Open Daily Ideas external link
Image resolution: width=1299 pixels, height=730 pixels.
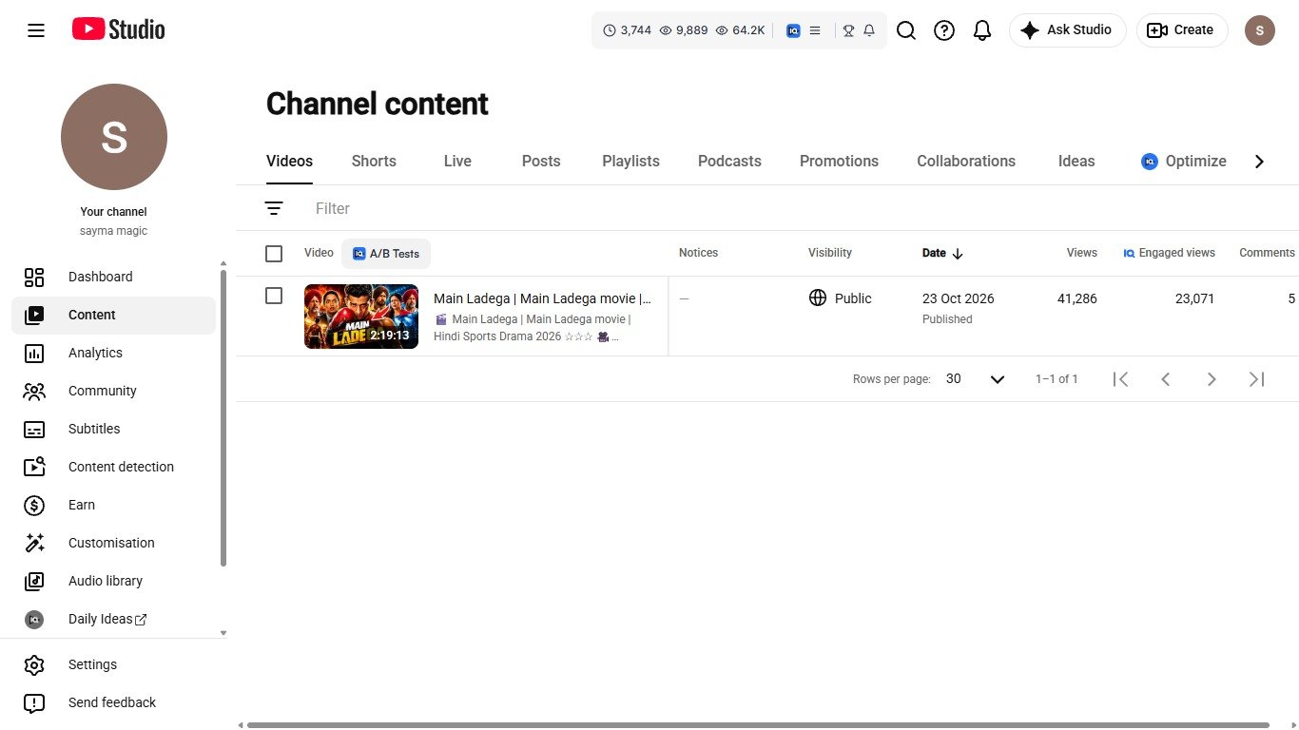(114, 619)
